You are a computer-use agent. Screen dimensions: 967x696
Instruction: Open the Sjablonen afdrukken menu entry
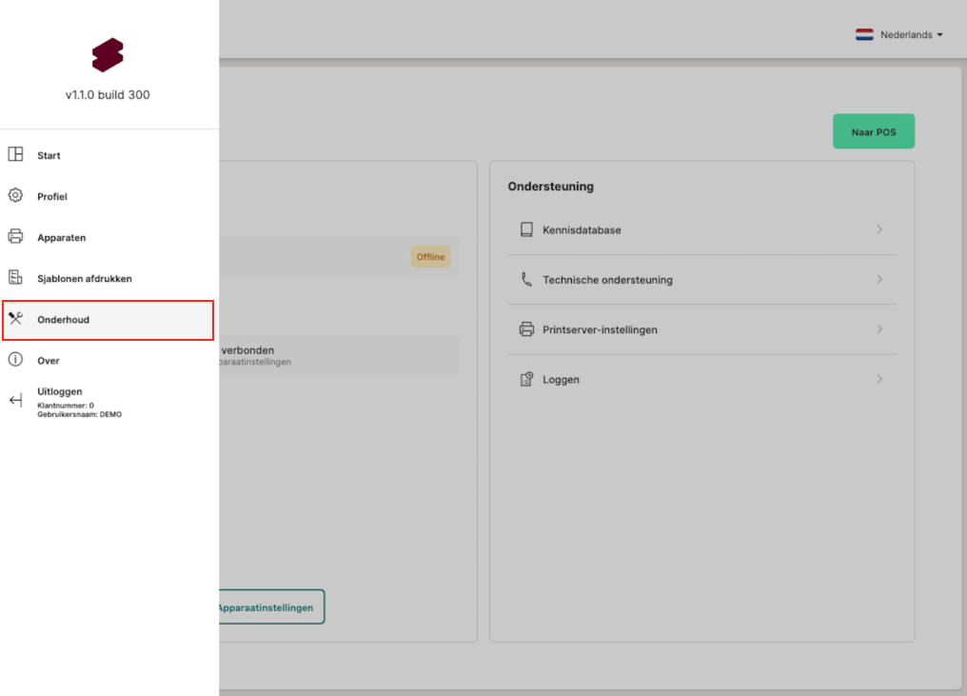point(84,279)
